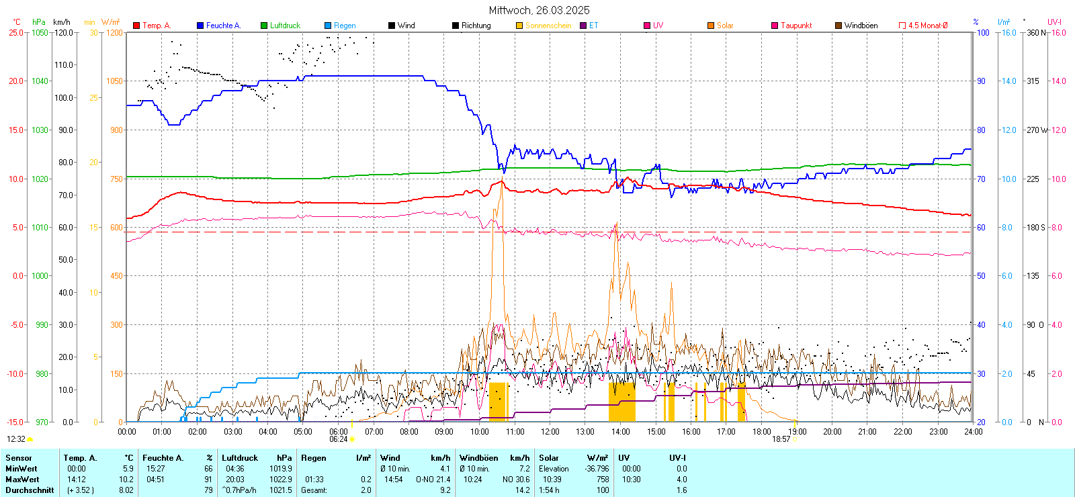Click the 12:00 label on time axis
Screen dimensions: 1075x497
(550, 432)
